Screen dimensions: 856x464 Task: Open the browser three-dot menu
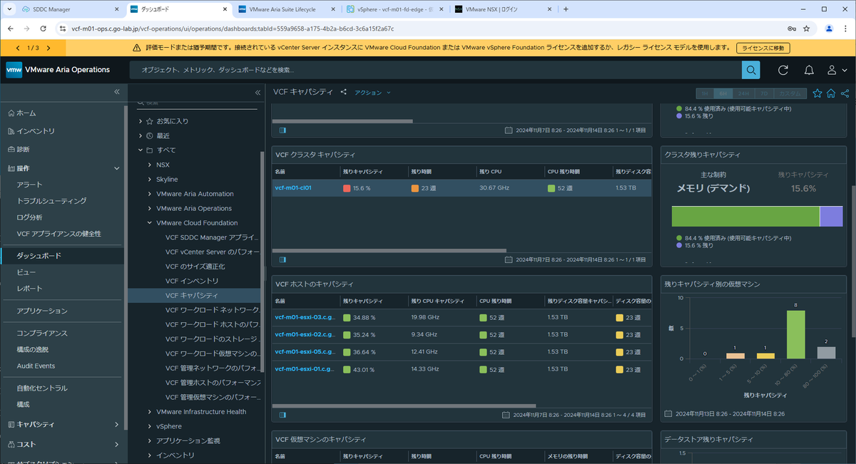pyautogui.click(x=845, y=29)
